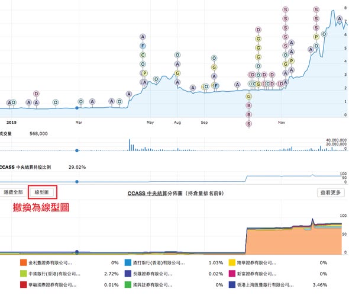
Task: Click the yellow G marker in the Aug stack
Action: (x=177, y=73)
